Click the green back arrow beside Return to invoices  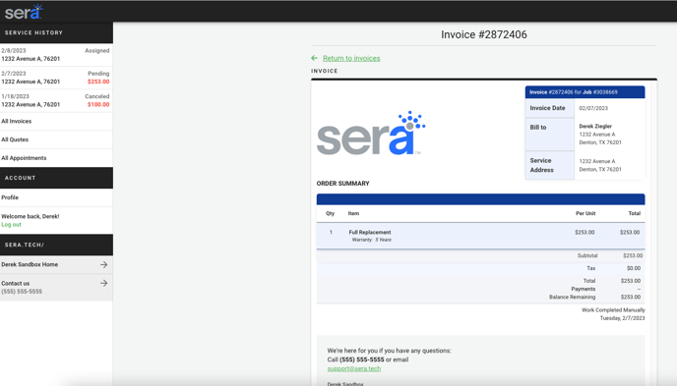(314, 58)
